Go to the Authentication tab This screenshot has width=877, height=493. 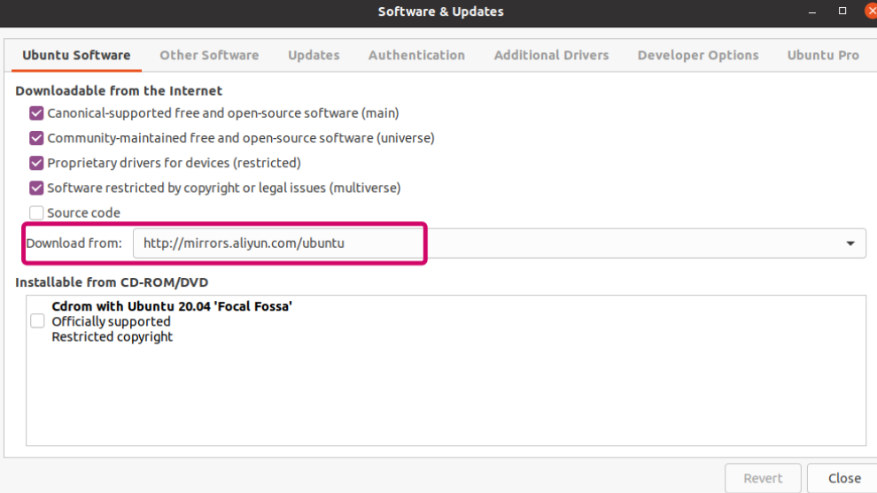(416, 56)
